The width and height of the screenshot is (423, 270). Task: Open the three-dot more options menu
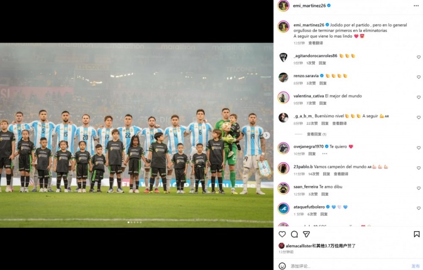(x=416, y=6)
